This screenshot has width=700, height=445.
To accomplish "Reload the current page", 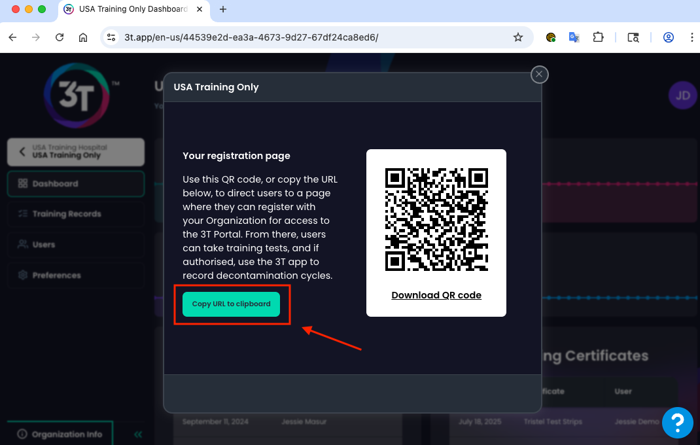I will click(x=60, y=37).
